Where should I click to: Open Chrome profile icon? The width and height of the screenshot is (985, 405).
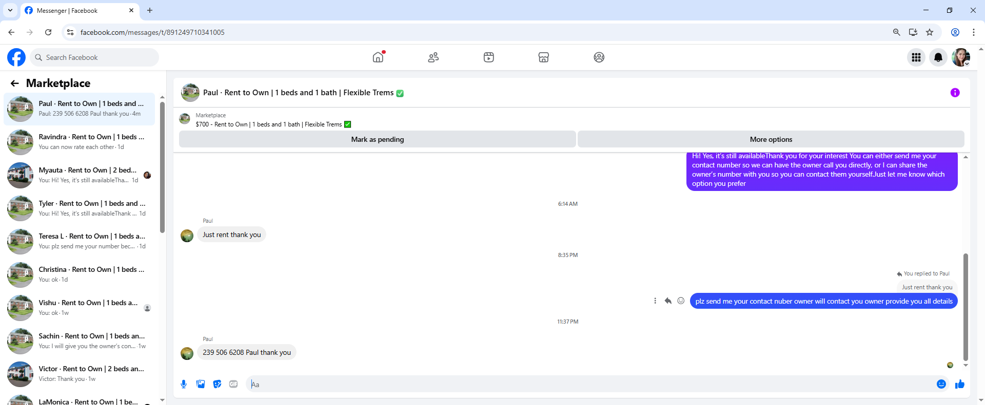(x=955, y=32)
